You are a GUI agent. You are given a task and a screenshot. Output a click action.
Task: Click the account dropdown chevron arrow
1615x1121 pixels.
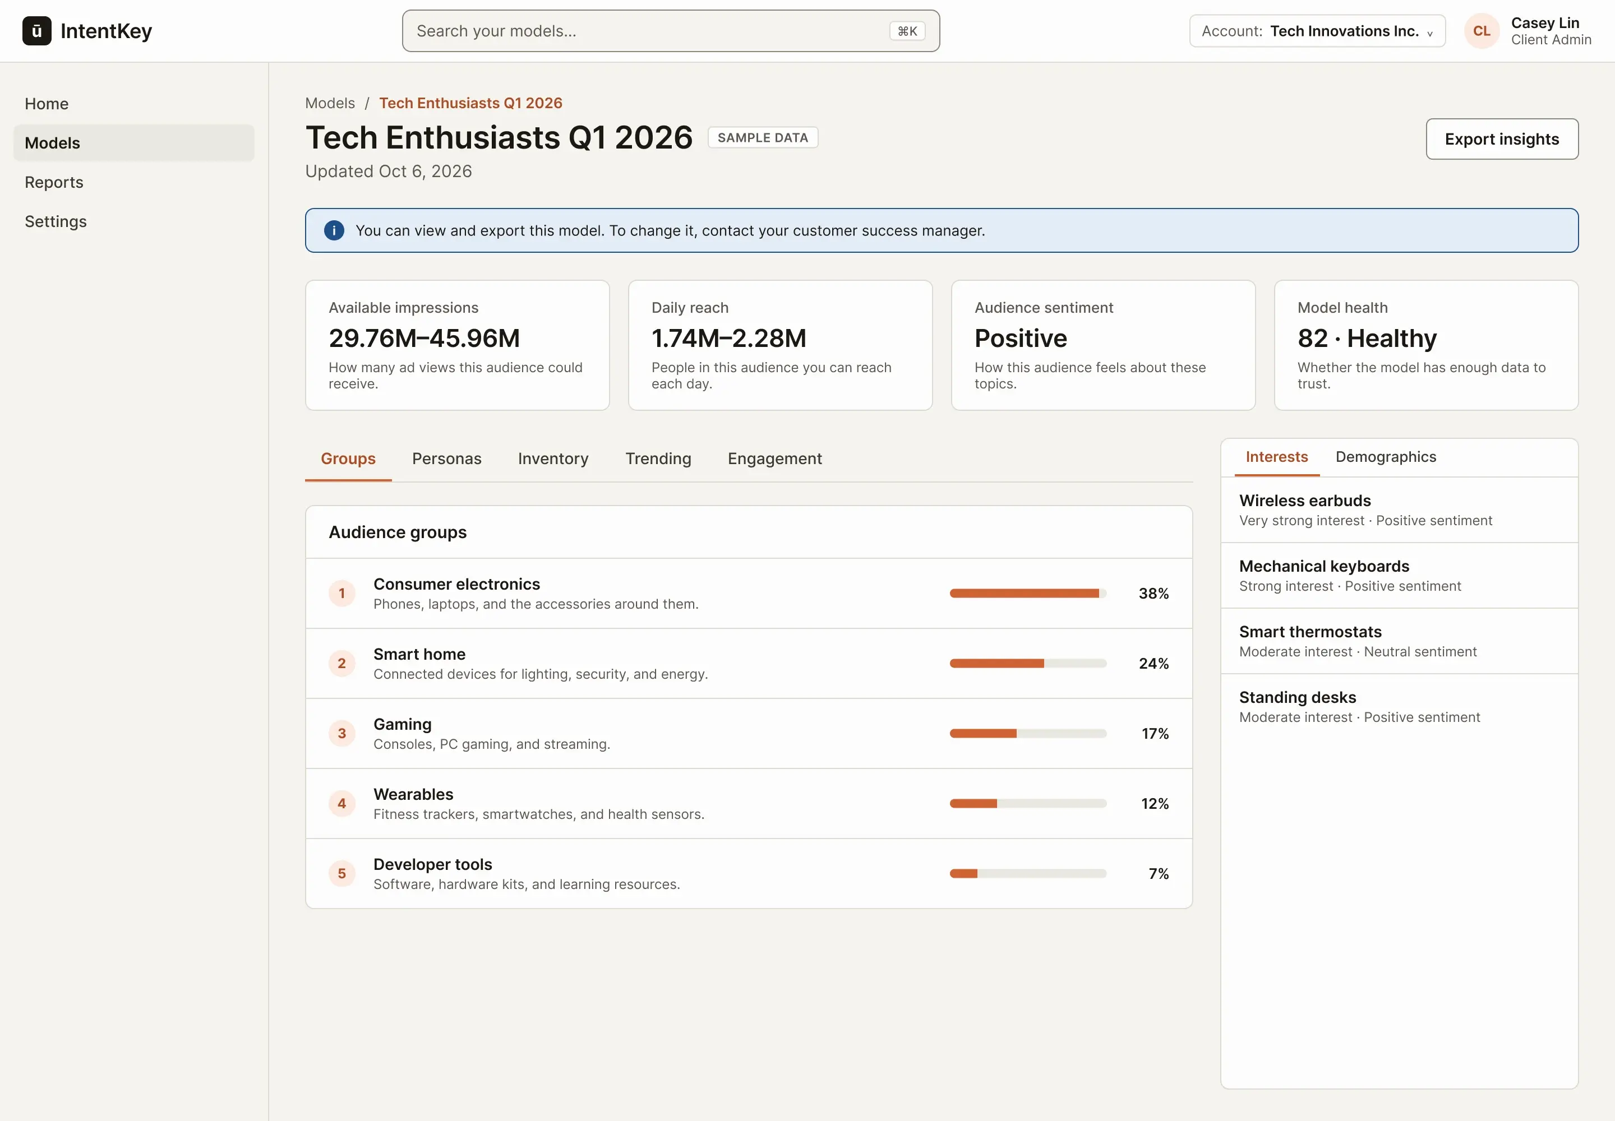(1429, 33)
